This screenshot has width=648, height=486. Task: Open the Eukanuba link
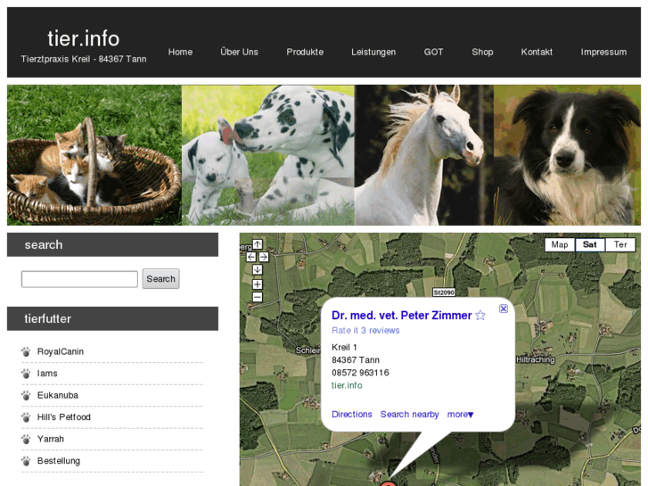57,395
